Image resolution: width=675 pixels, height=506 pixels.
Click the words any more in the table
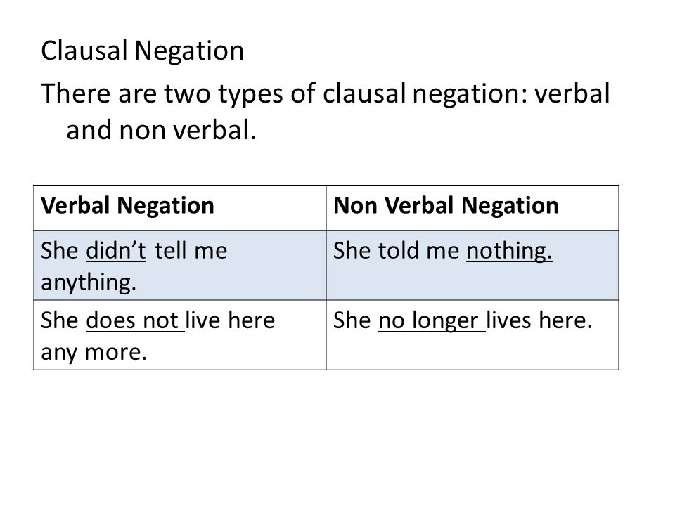pyautogui.click(x=94, y=353)
